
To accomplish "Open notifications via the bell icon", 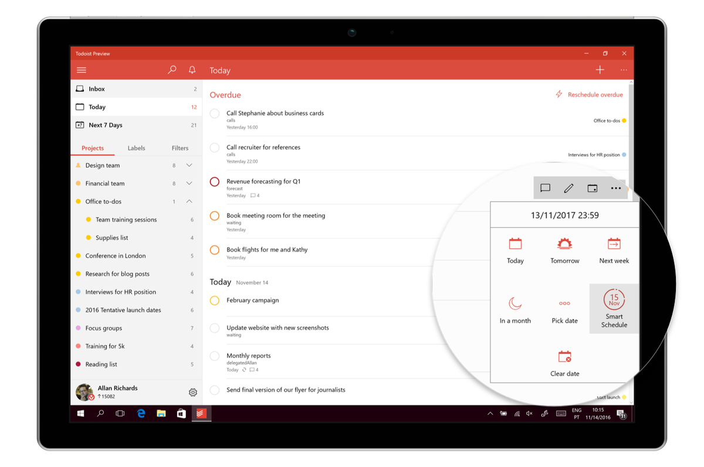I will pyautogui.click(x=191, y=69).
